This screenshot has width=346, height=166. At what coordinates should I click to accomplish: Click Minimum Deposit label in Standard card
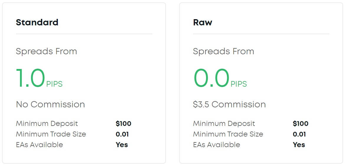pos(47,124)
